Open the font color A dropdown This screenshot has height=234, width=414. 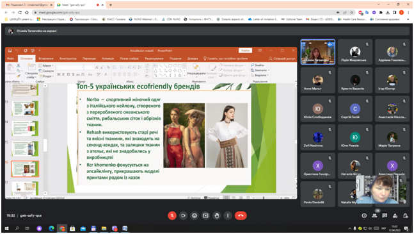click(107, 74)
